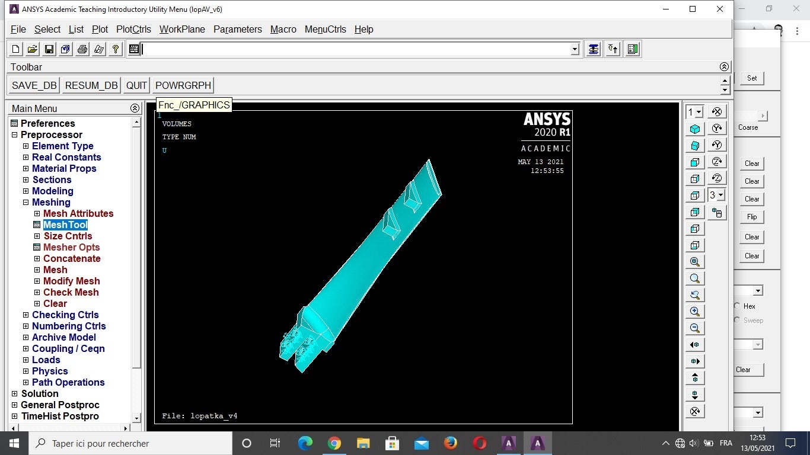Image resolution: width=810 pixels, height=455 pixels.
Task: Click the right arrow of the Coarse slider
Action: [x=763, y=116]
